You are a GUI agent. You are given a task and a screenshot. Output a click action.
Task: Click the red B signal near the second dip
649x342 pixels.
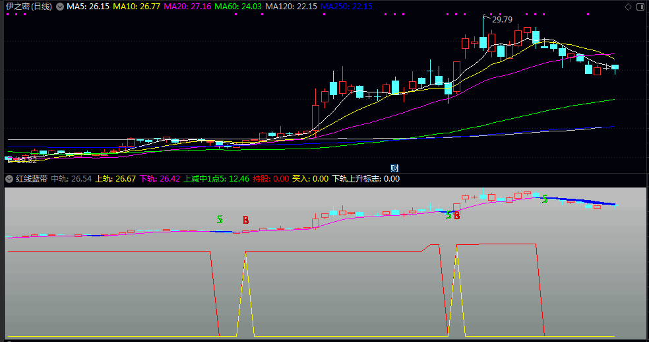tap(456, 215)
